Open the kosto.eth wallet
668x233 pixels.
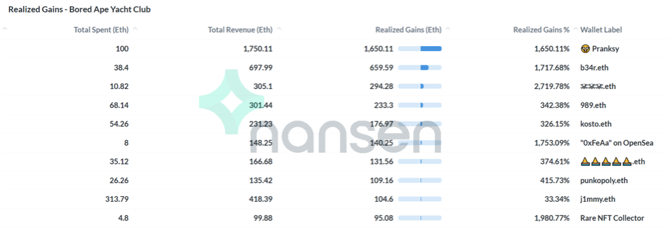coord(596,124)
